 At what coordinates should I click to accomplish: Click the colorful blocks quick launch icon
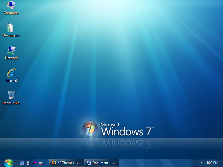(x=41, y=163)
